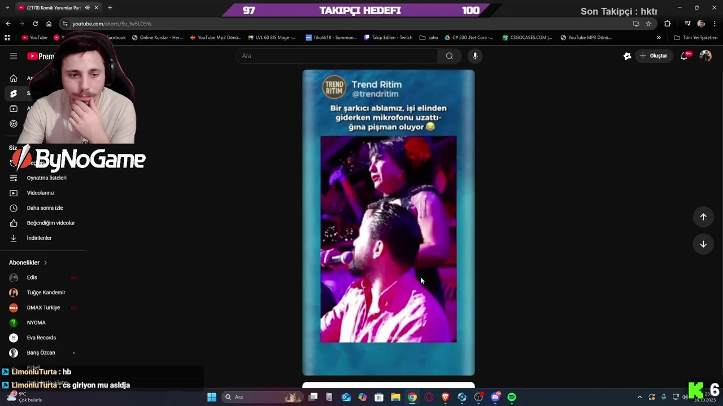This screenshot has width=723, height=406.
Task: Click the browser home button
Action: click(x=49, y=24)
